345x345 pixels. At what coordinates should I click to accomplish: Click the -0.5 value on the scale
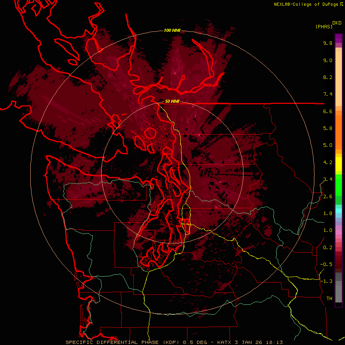coord(326,264)
